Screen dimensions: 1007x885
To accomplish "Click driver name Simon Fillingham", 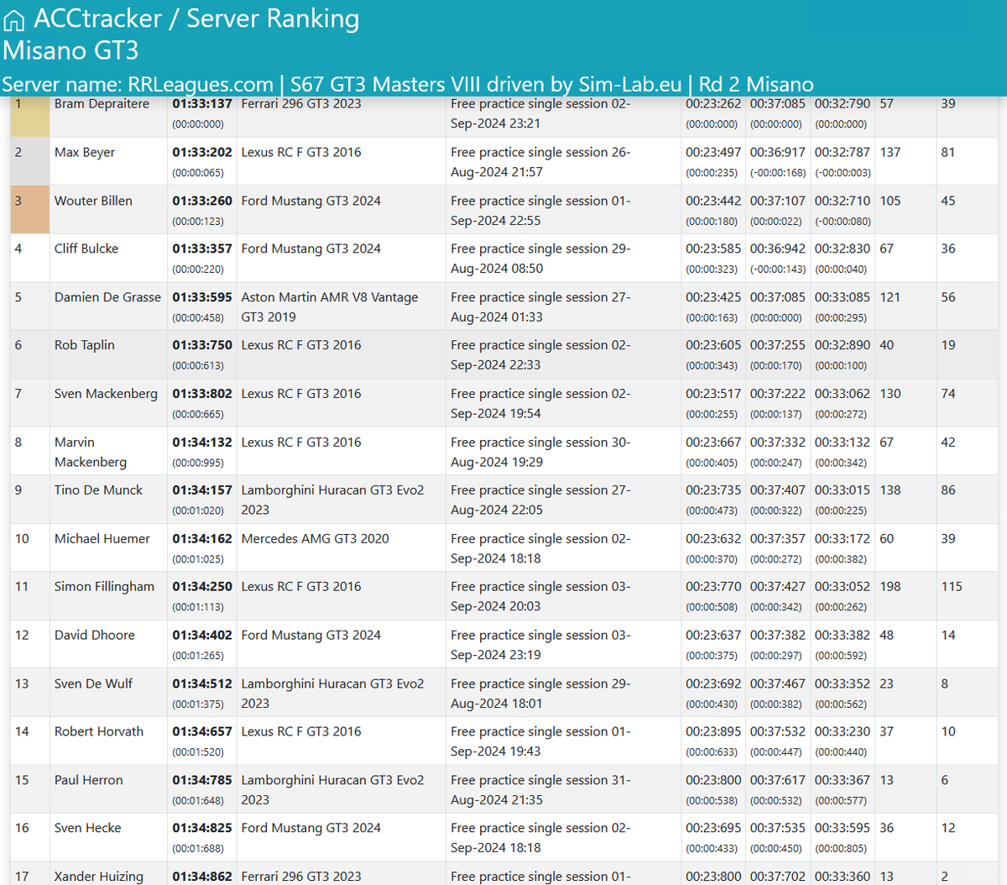I will (x=104, y=587).
